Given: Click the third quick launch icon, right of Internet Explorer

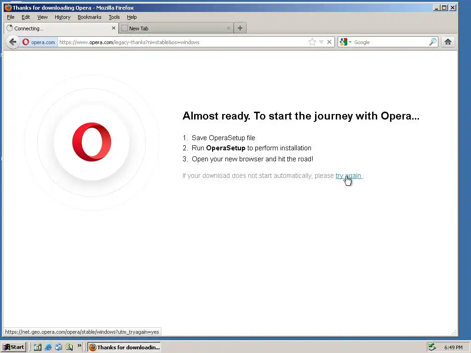Looking at the screenshot, I should click(x=58, y=347).
